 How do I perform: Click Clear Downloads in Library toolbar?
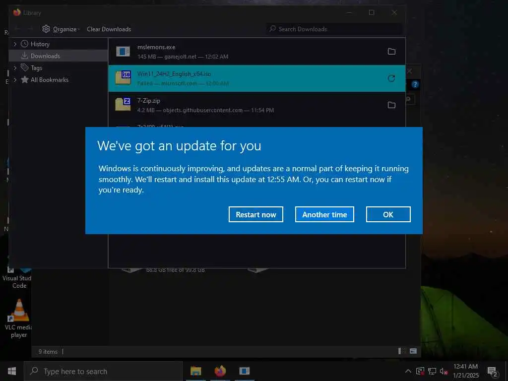pyautogui.click(x=109, y=29)
